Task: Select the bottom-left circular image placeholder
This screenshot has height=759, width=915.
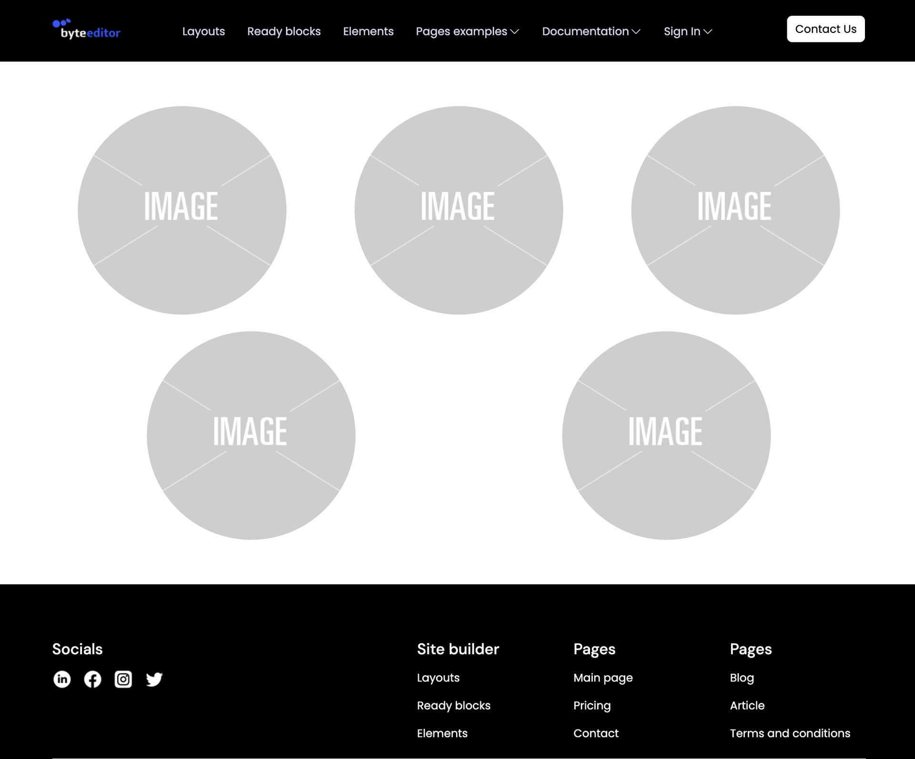Action: [x=251, y=435]
